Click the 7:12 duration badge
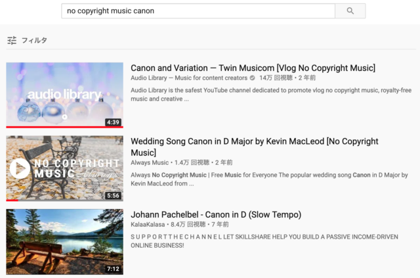 [113, 269]
